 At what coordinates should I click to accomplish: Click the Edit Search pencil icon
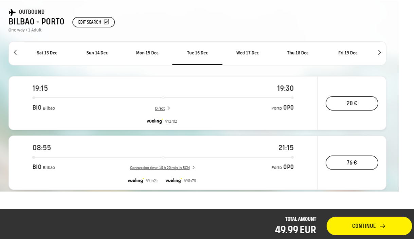pos(106,22)
